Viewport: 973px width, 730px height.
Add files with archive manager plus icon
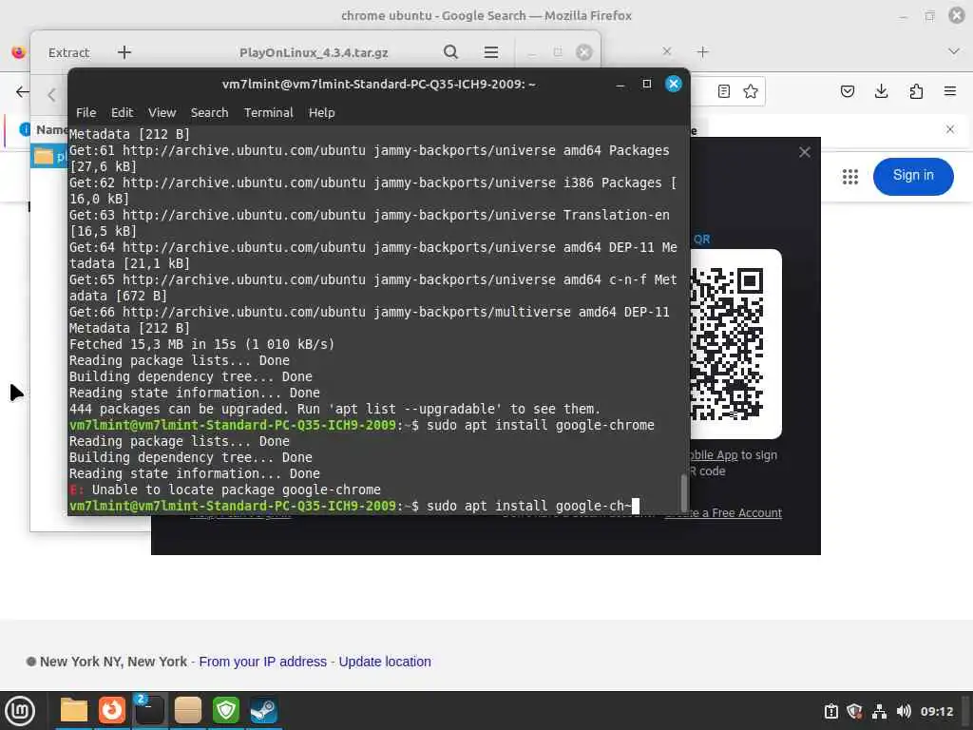click(x=124, y=52)
